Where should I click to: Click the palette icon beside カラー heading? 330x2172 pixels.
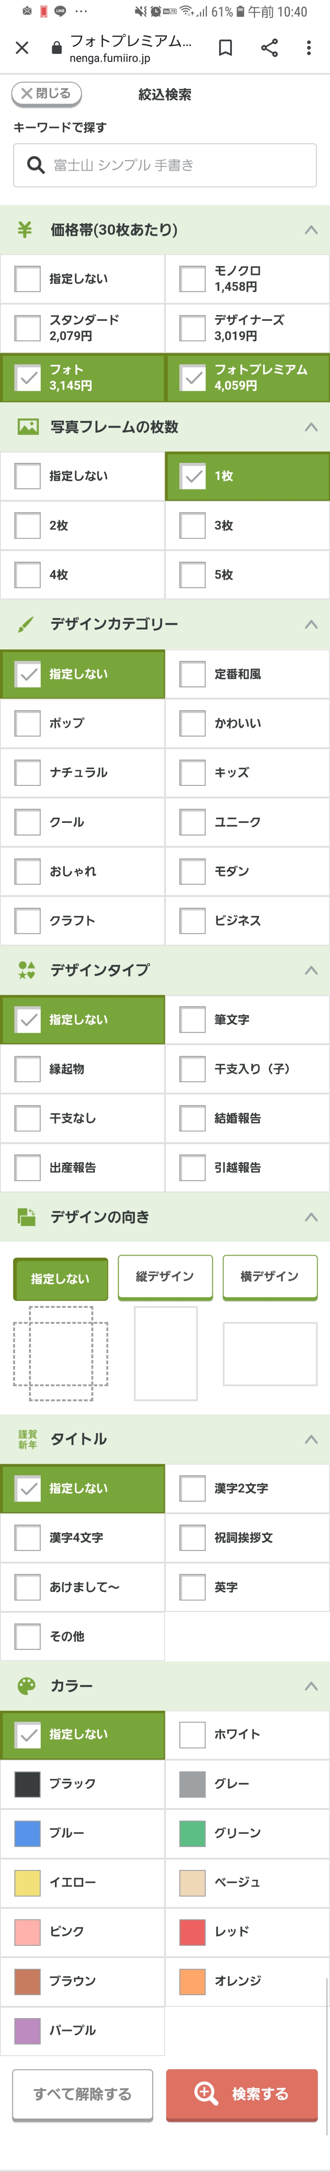point(27,1685)
